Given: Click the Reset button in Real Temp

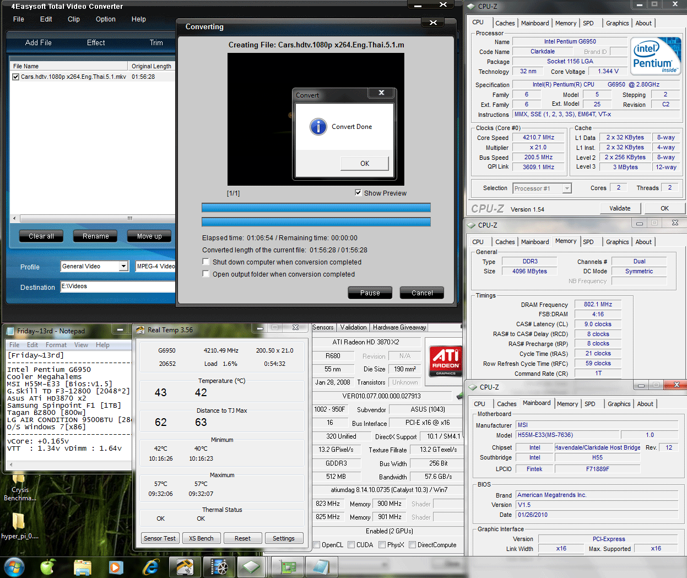Looking at the screenshot, I should (242, 538).
